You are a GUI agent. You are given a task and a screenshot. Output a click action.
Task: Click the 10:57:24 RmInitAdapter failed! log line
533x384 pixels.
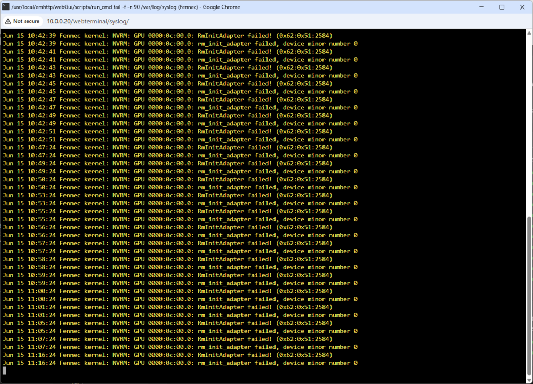point(167,243)
